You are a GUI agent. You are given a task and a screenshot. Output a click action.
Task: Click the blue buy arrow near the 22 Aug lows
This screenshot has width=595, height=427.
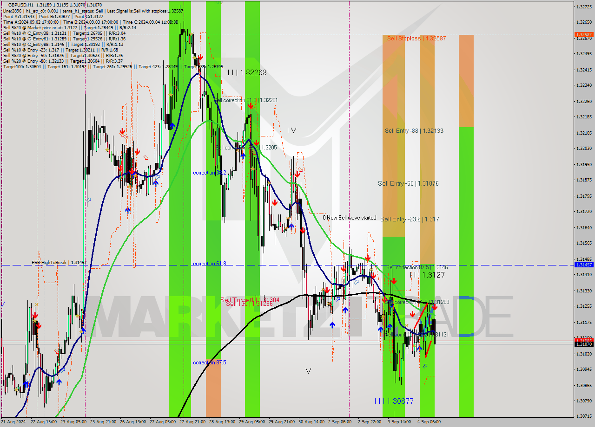click(26, 383)
